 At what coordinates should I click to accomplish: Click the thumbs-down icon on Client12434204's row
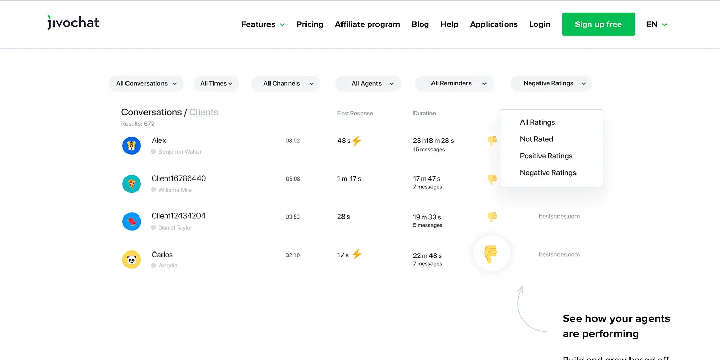pos(492,217)
